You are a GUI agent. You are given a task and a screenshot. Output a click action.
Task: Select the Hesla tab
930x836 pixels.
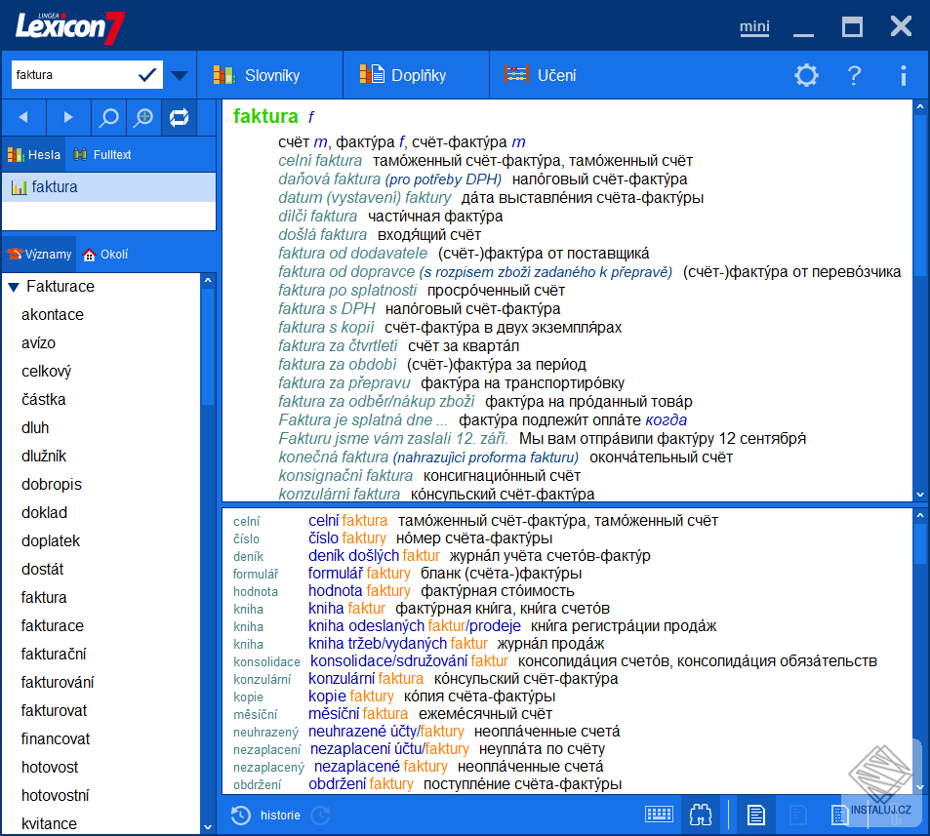pyautogui.click(x=34, y=155)
